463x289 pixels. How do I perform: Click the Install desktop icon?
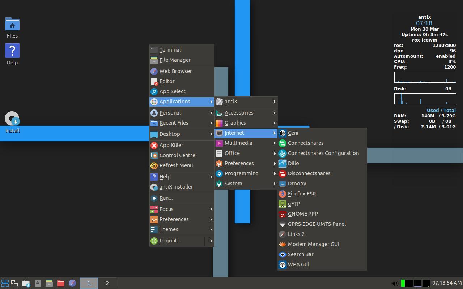(12, 122)
